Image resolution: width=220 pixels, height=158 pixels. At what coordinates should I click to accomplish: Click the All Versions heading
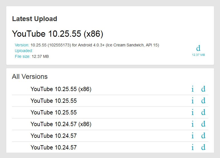click(x=30, y=77)
